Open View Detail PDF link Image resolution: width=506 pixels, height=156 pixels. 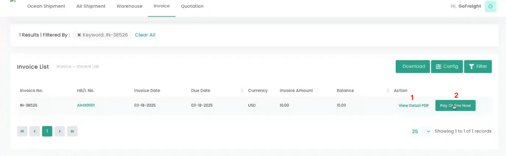pyautogui.click(x=413, y=105)
